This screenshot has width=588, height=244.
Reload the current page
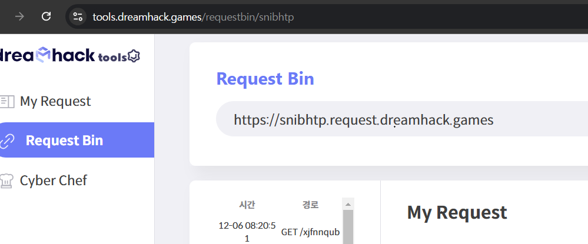coord(46,16)
